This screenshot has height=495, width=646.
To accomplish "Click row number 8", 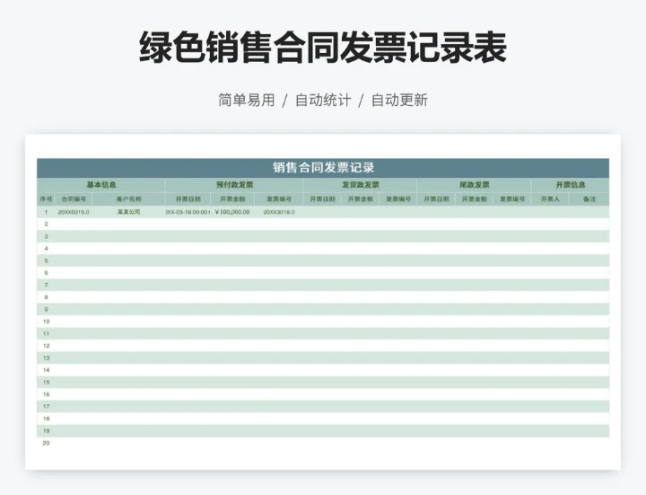I will point(46,297).
